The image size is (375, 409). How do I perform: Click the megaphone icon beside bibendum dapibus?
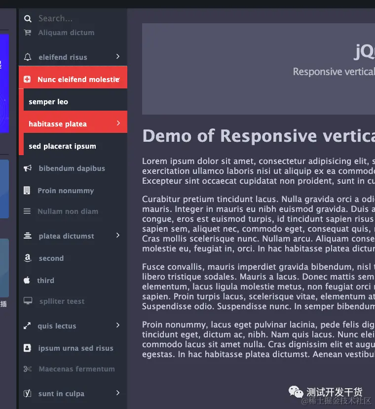28,168
